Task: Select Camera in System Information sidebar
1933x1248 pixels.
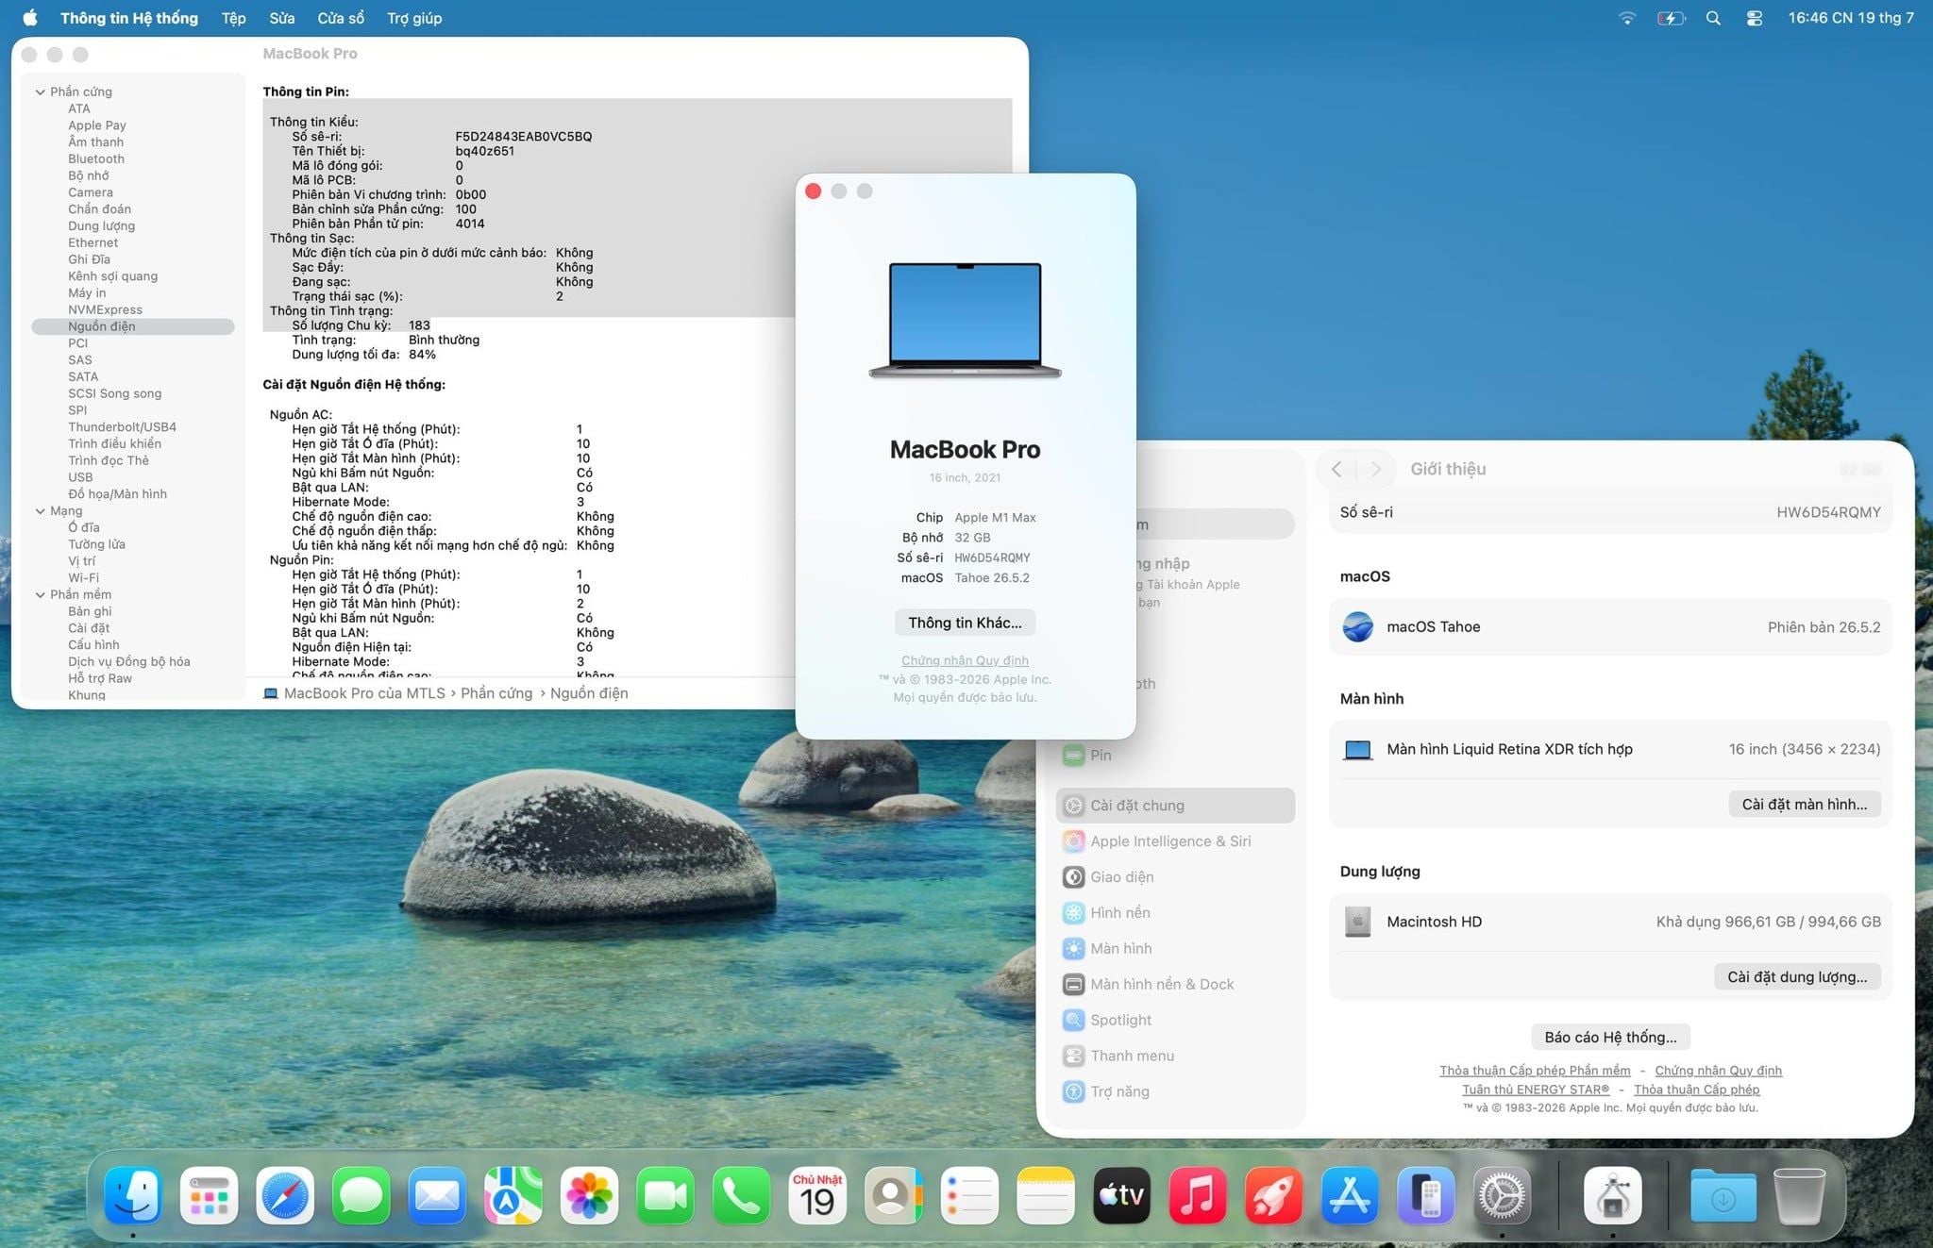Action: [x=133, y=192]
